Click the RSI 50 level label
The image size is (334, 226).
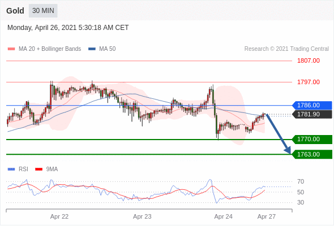[301, 192]
